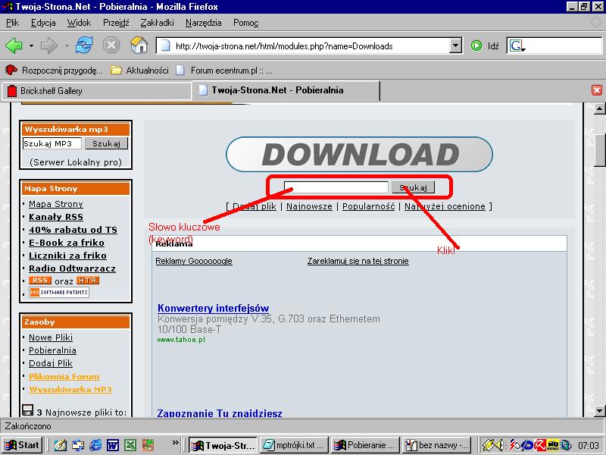Click the stop loading icon
This screenshot has width=606, height=455.
tap(111, 45)
